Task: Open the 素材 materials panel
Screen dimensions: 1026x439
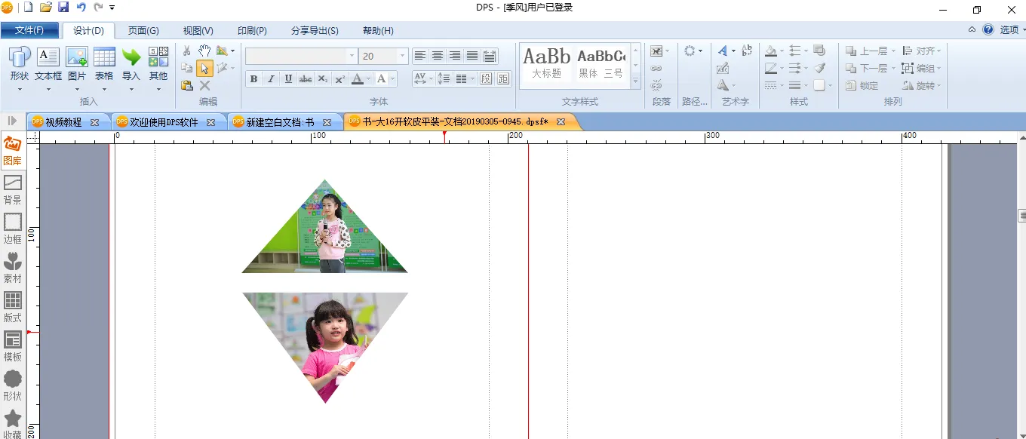Action: tap(13, 268)
